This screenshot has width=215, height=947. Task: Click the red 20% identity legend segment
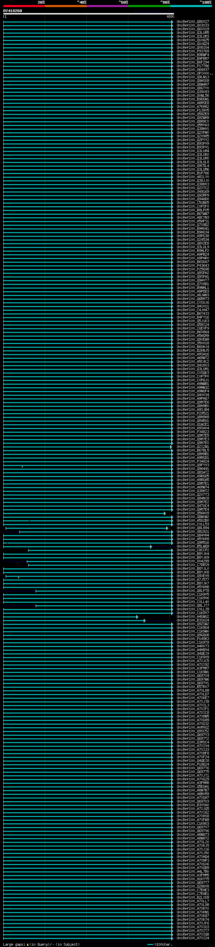(x=24, y=6)
